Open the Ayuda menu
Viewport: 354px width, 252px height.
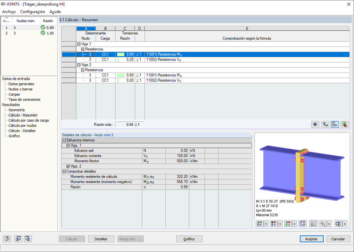55,12
